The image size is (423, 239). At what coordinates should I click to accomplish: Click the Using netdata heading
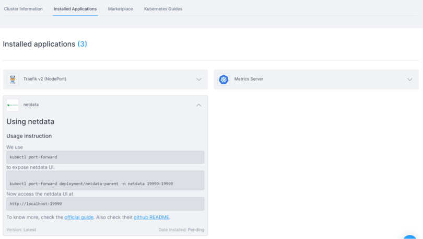30,121
